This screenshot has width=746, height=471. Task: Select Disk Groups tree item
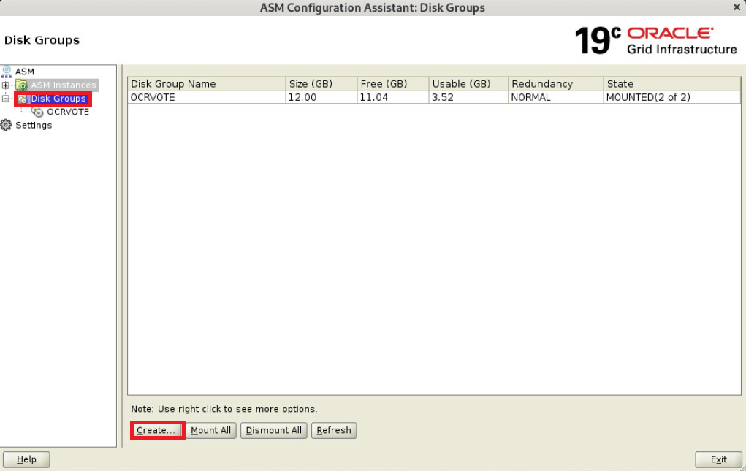(58, 99)
